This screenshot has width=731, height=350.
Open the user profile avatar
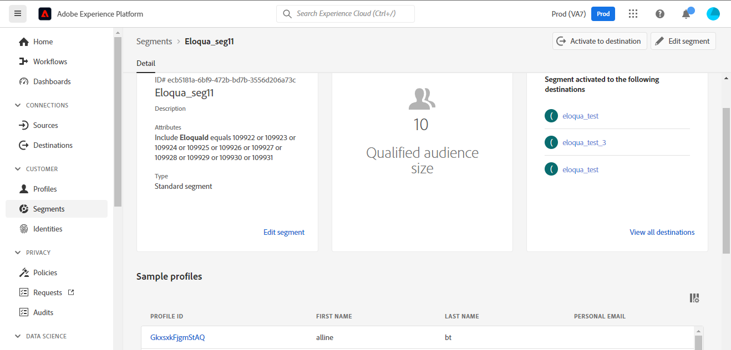[x=713, y=14]
